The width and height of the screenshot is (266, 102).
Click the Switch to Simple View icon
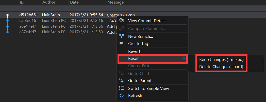(122, 88)
